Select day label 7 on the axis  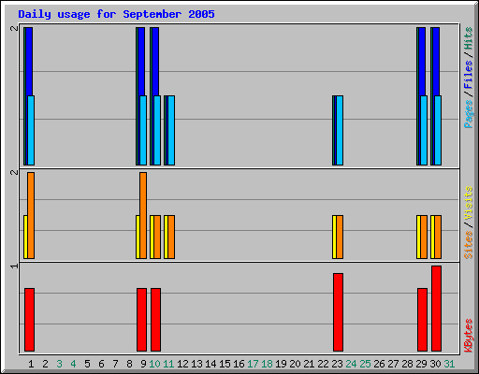(x=115, y=364)
